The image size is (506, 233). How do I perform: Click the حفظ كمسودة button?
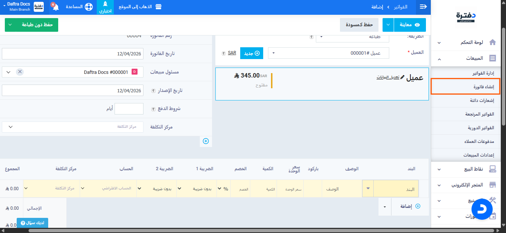(359, 25)
